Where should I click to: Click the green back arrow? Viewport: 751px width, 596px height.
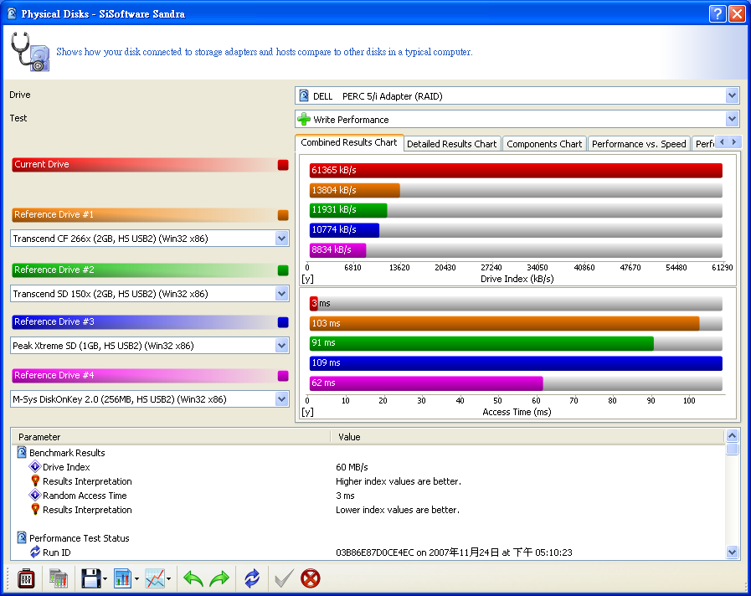[193, 578]
